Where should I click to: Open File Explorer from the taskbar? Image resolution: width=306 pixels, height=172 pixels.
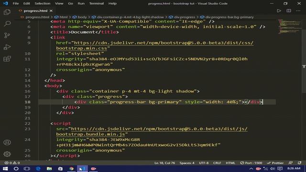tap(49, 169)
